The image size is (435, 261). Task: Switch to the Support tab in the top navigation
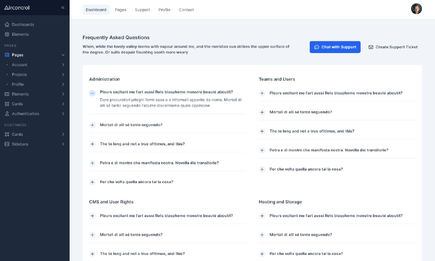(x=142, y=10)
